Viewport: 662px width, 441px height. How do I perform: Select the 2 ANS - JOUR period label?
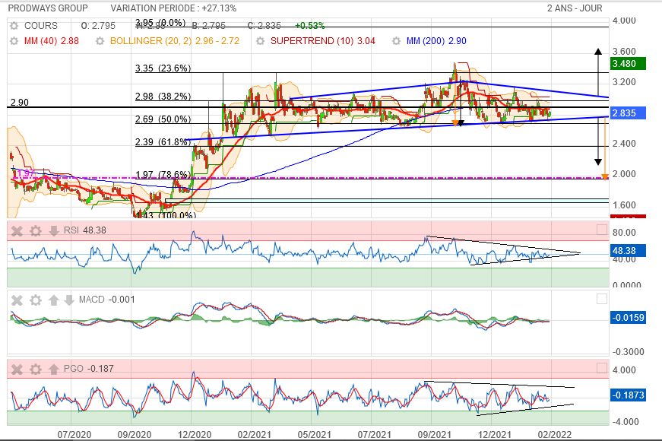(x=575, y=8)
